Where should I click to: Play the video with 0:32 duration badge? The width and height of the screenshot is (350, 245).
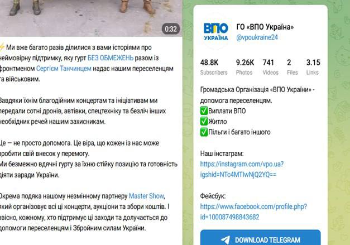point(90,18)
